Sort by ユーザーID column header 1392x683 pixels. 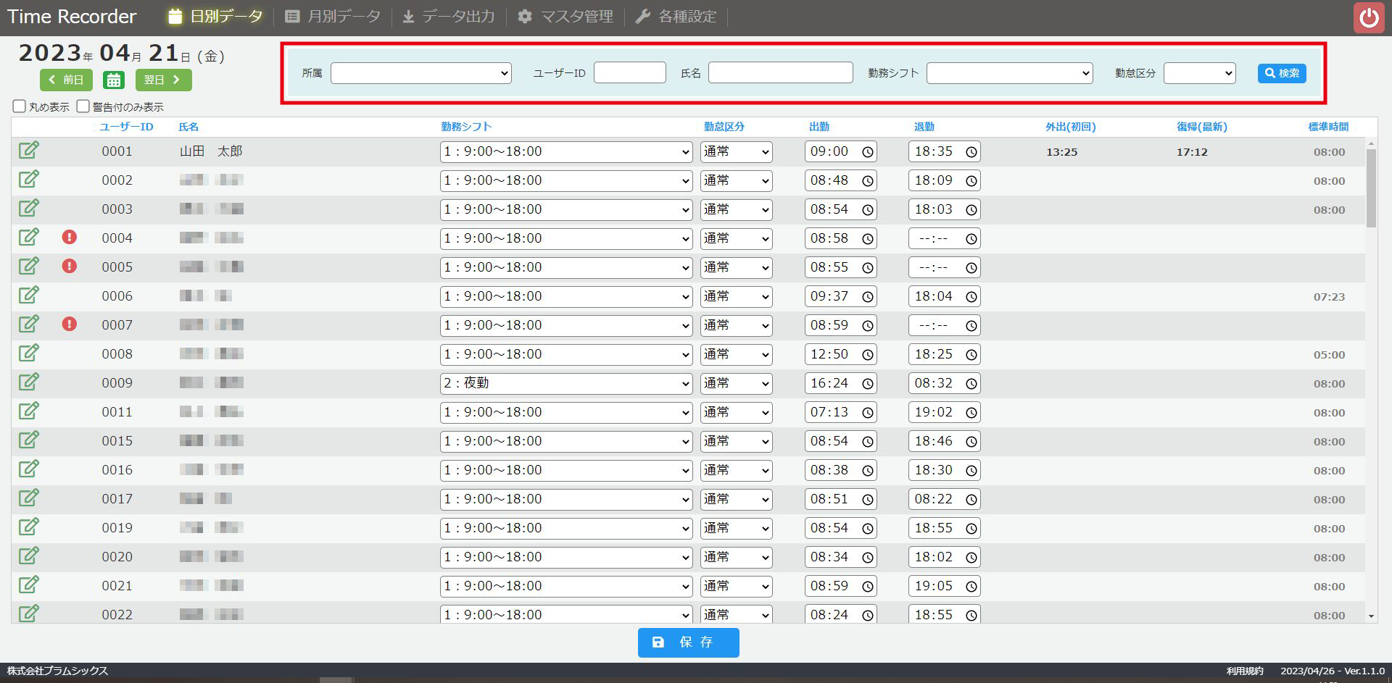(x=126, y=127)
